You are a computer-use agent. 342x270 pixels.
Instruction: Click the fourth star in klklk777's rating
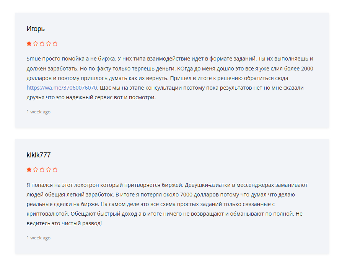tap(49, 169)
